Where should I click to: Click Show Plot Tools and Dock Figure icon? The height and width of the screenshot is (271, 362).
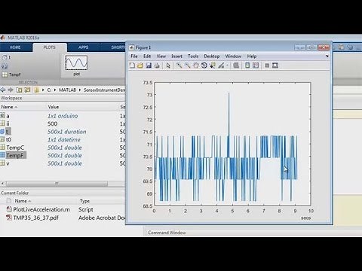coord(275,65)
